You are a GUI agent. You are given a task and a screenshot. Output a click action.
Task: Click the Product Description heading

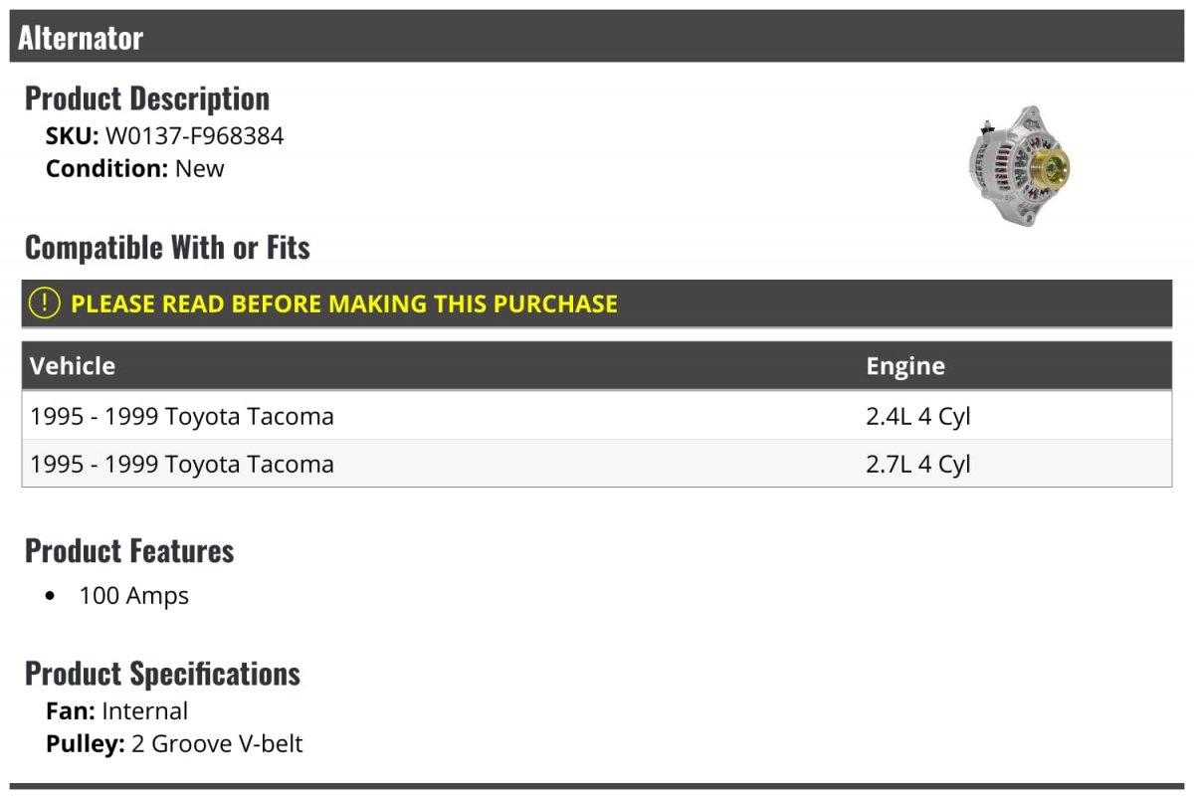click(147, 99)
